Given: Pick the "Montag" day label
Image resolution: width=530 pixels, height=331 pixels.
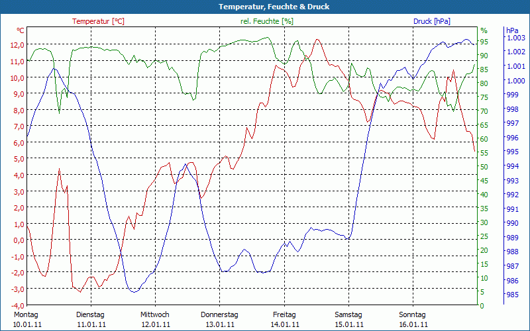Looking at the screenshot, I should [x=26, y=314].
